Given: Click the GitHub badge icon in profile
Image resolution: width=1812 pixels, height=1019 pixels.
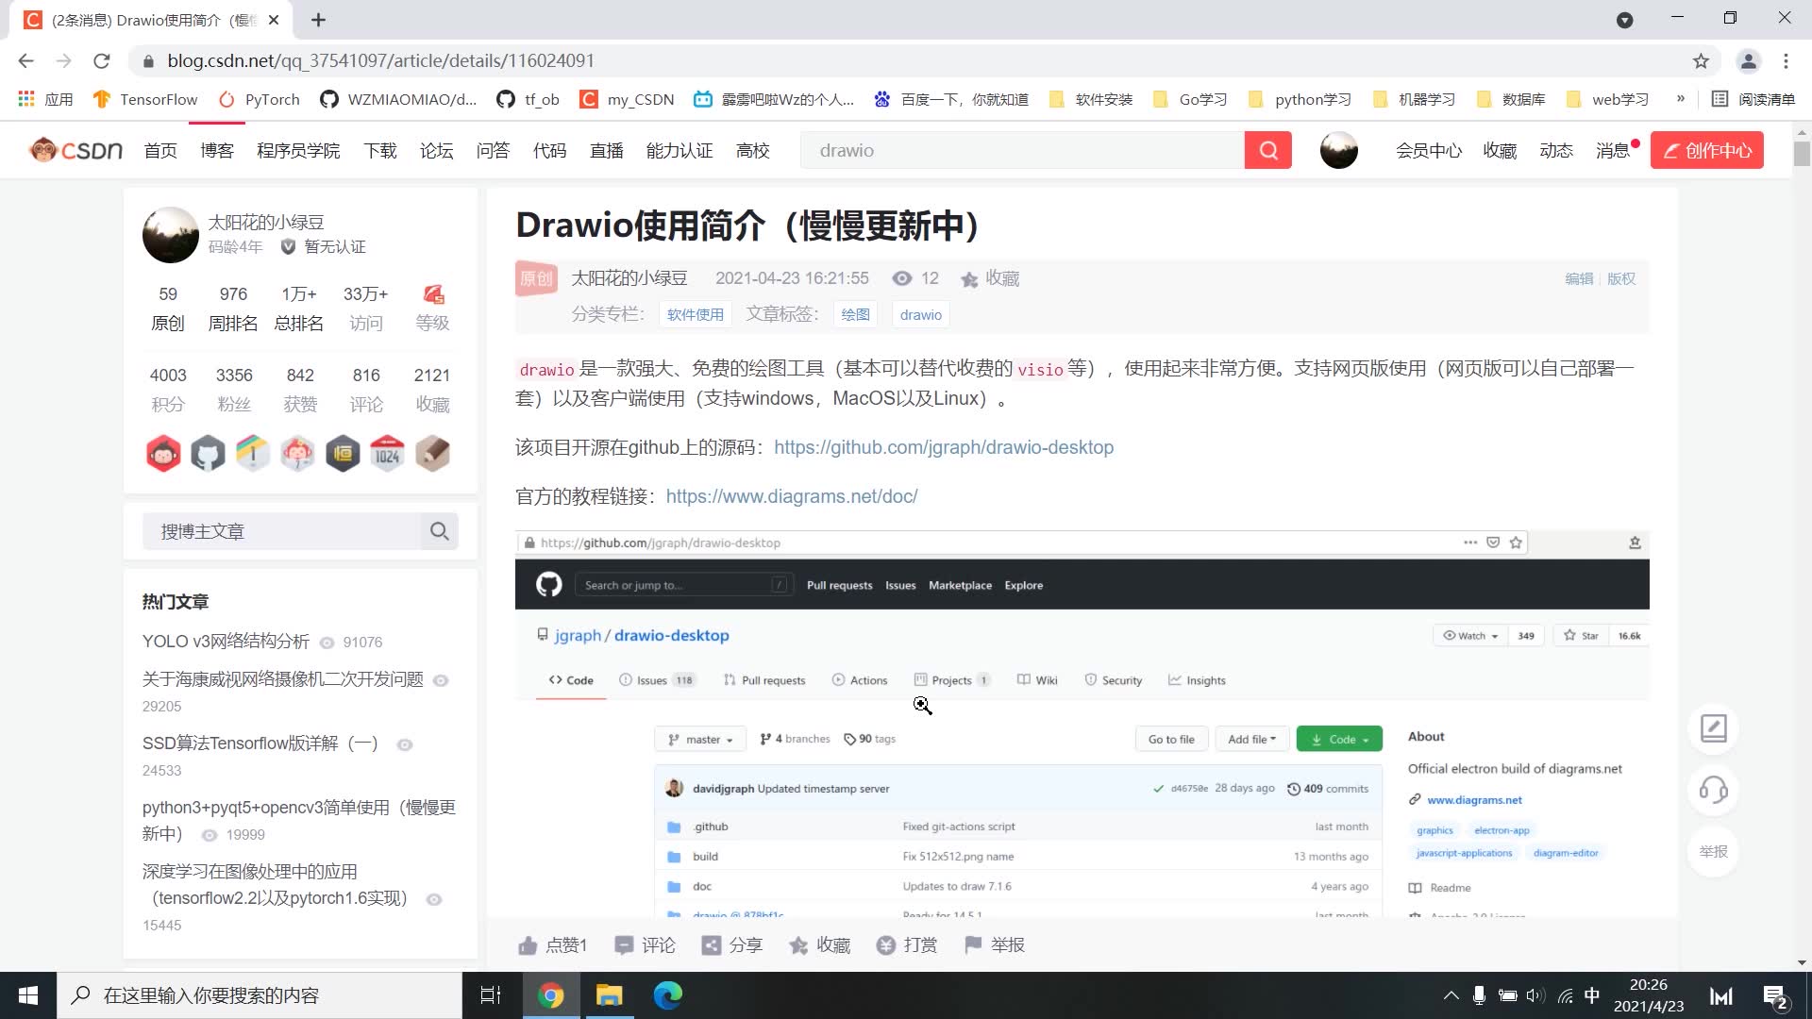Looking at the screenshot, I should click(x=208, y=454).
